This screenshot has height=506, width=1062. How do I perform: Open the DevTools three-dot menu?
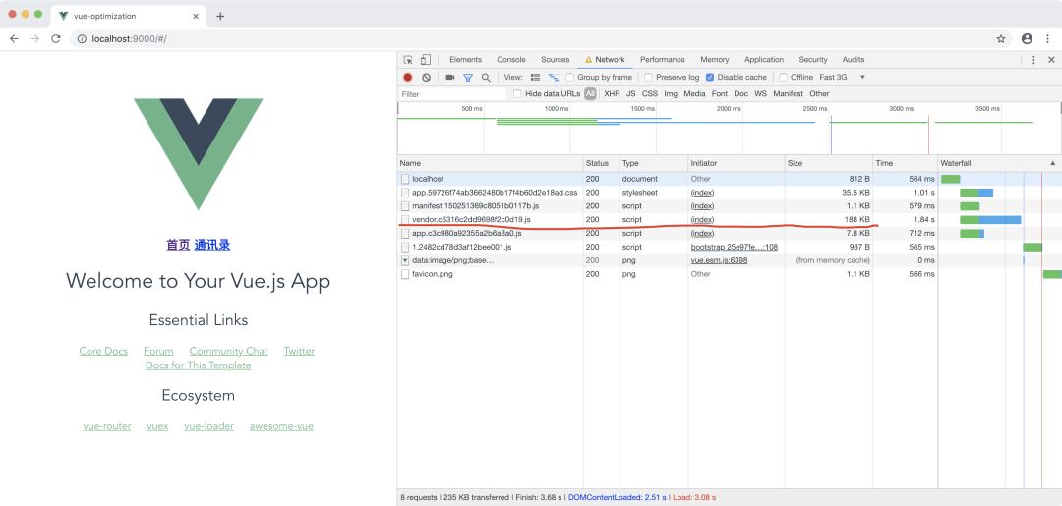(x=1033, y=60)
